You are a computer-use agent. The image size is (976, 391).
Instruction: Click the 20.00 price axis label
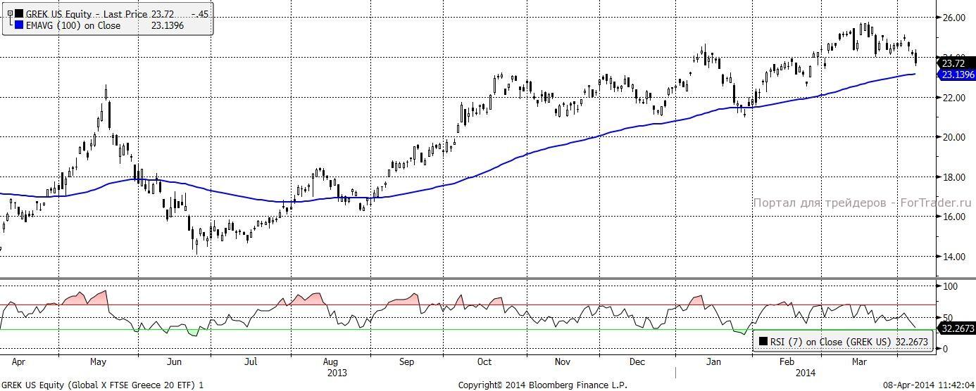pos(953,137)
